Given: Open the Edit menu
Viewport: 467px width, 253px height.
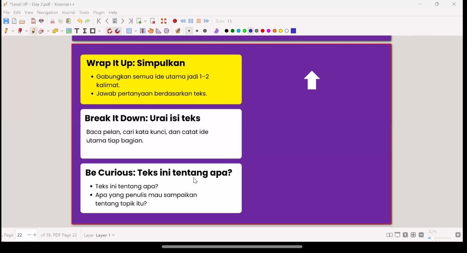Looking at the screenshot, I should point(17,12).
